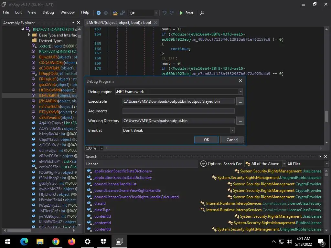Click the Arguments input field
This screenshot has width=331, height=248.
coord(178,111)
